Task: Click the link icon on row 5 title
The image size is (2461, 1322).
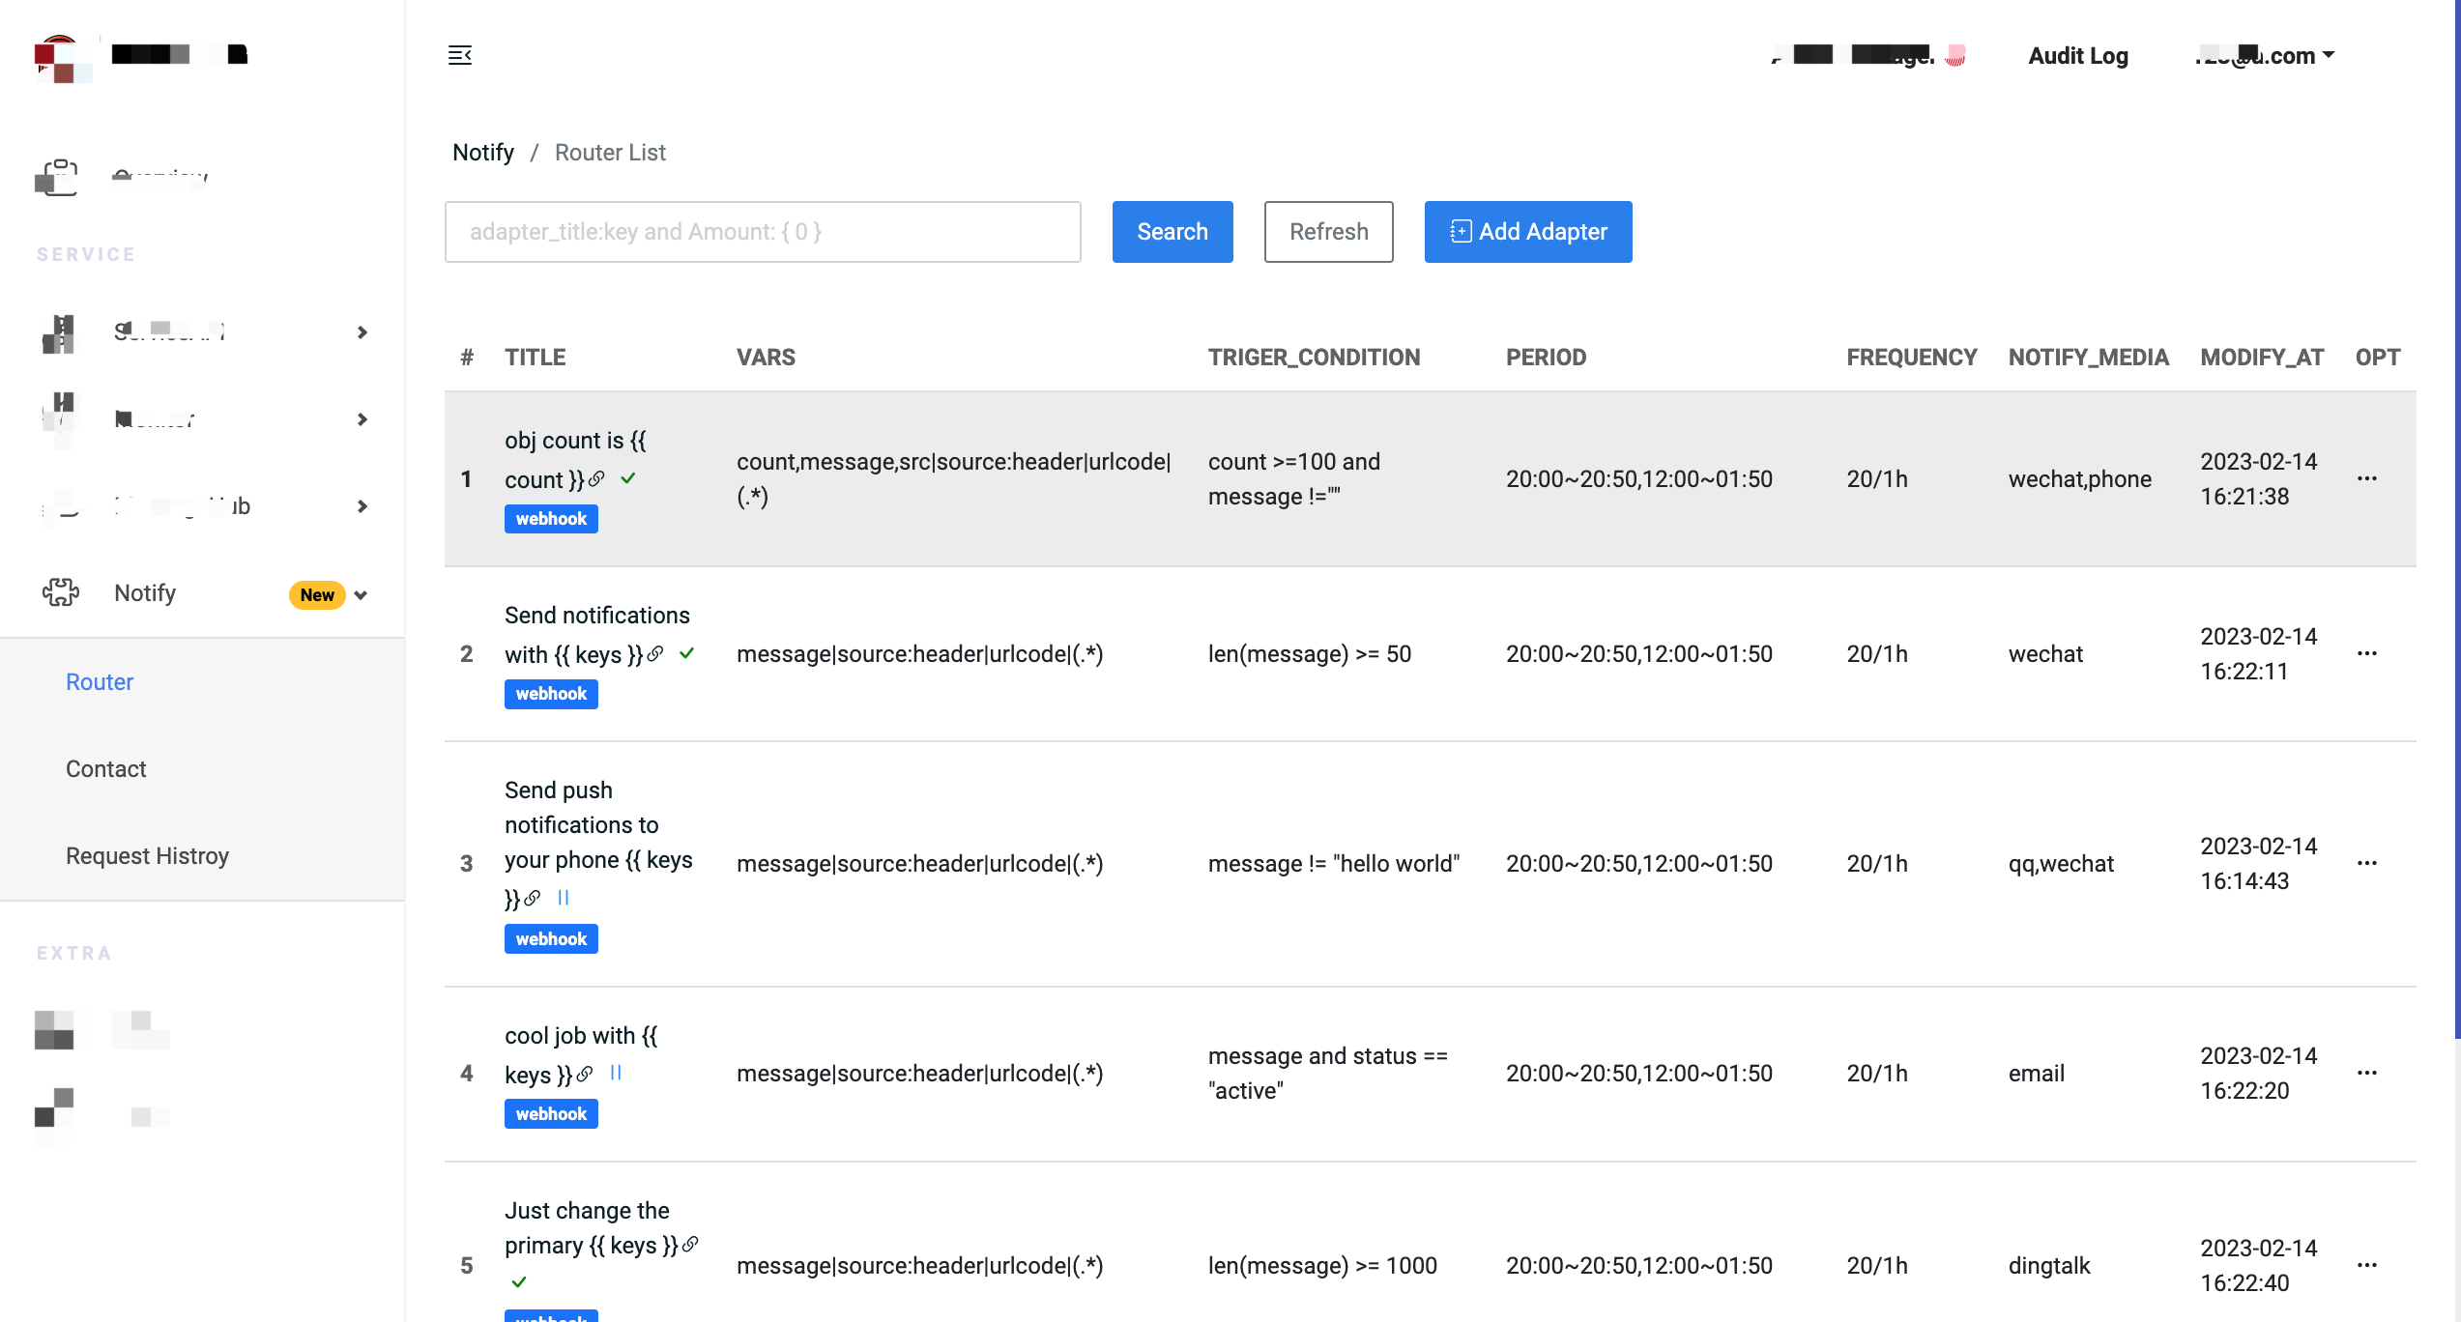Action: [690, 1245]
